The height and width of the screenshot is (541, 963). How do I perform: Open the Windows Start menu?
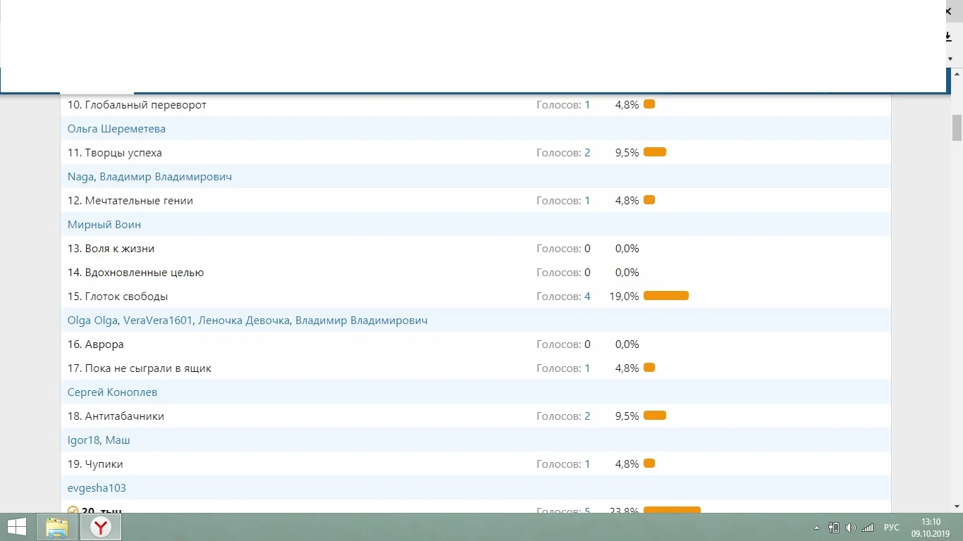[x=16, y=527]
